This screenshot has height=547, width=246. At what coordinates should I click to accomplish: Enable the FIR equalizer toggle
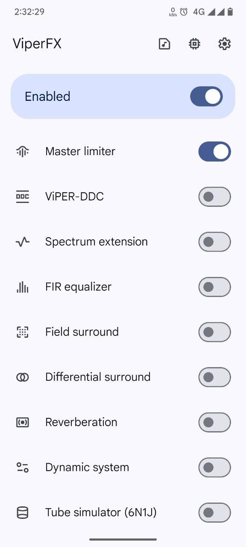(x=214, y=287)
